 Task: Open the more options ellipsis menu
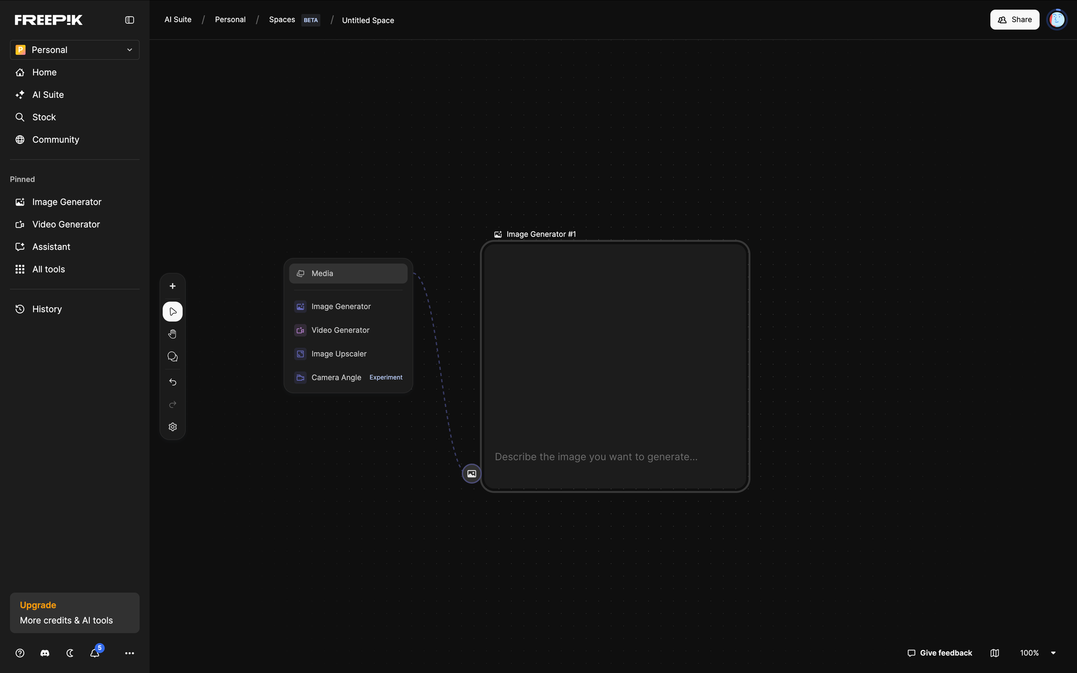tap(129, 653)
